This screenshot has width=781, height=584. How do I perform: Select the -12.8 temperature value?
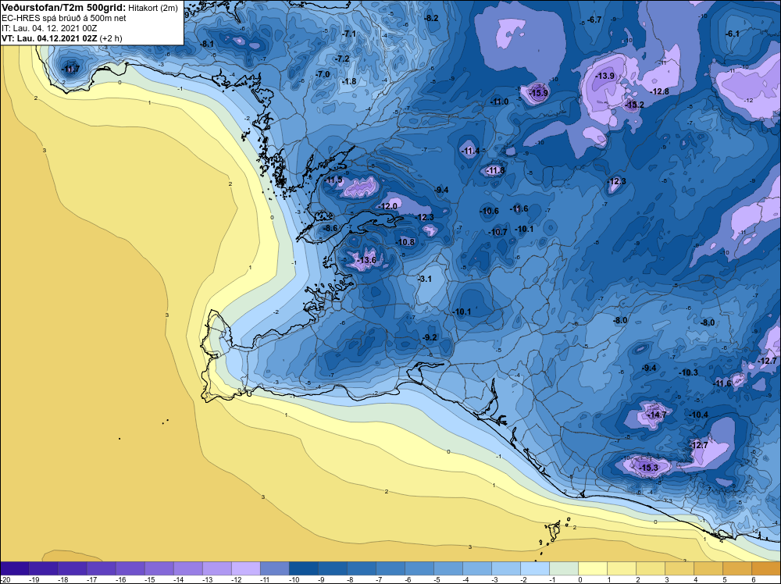(659, 91)
